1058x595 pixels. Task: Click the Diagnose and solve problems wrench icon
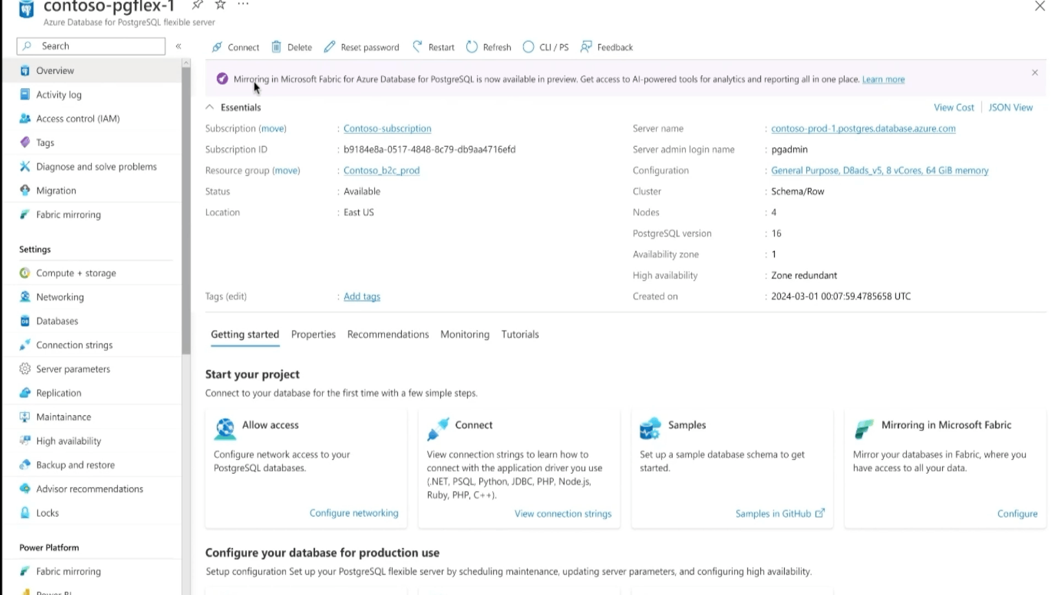click(x=25, y=166)
